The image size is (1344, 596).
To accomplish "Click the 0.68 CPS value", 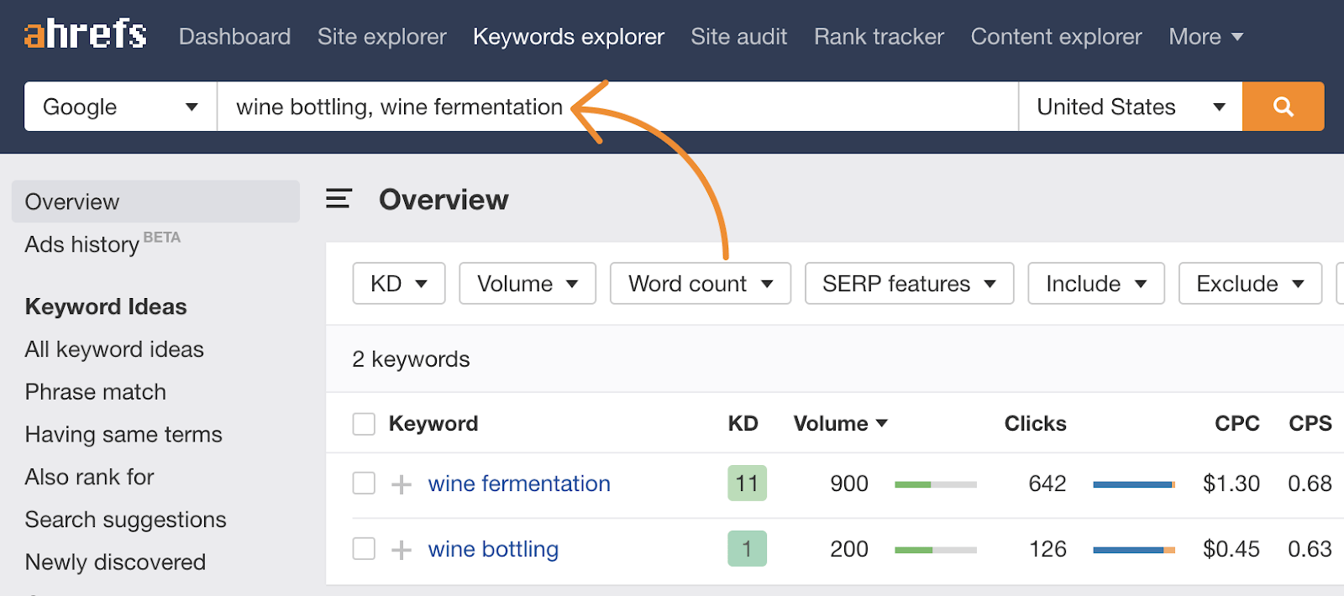I will [x=1310, y=484].
